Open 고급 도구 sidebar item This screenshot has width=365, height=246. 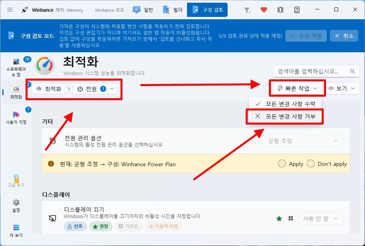pyautogui.click(x=16, y=181)
